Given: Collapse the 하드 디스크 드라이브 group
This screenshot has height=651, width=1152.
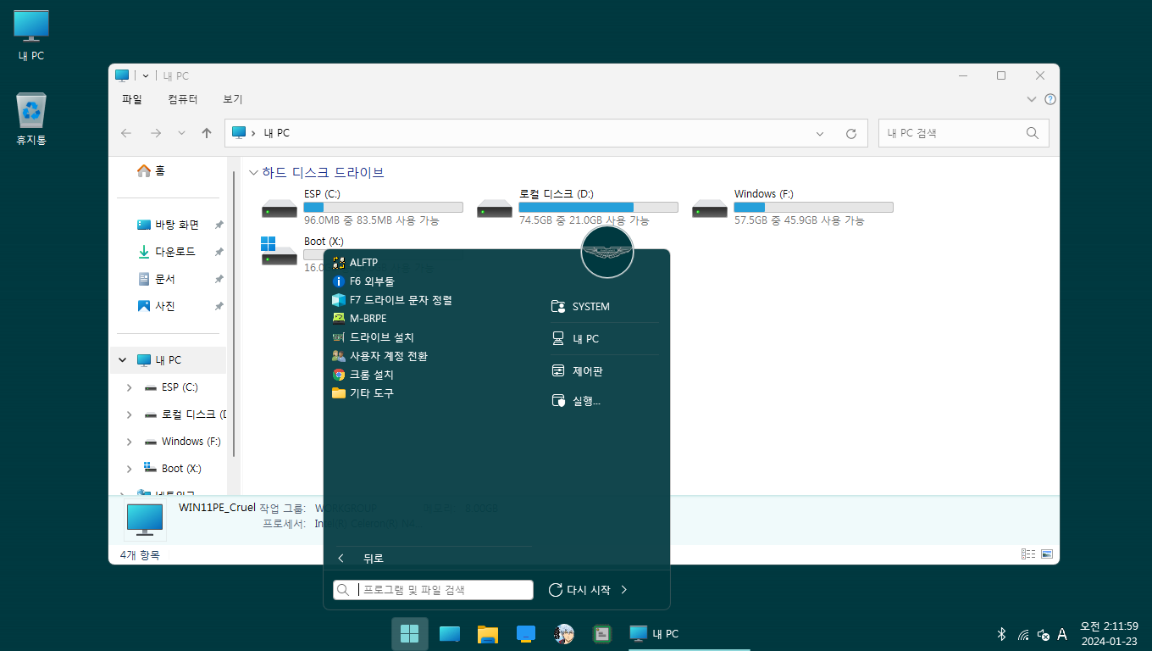Looking at the screenshot, I should (x=253, y=173).
